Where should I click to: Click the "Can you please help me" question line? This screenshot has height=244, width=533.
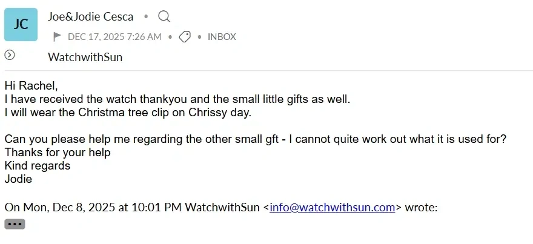point(255,139)
